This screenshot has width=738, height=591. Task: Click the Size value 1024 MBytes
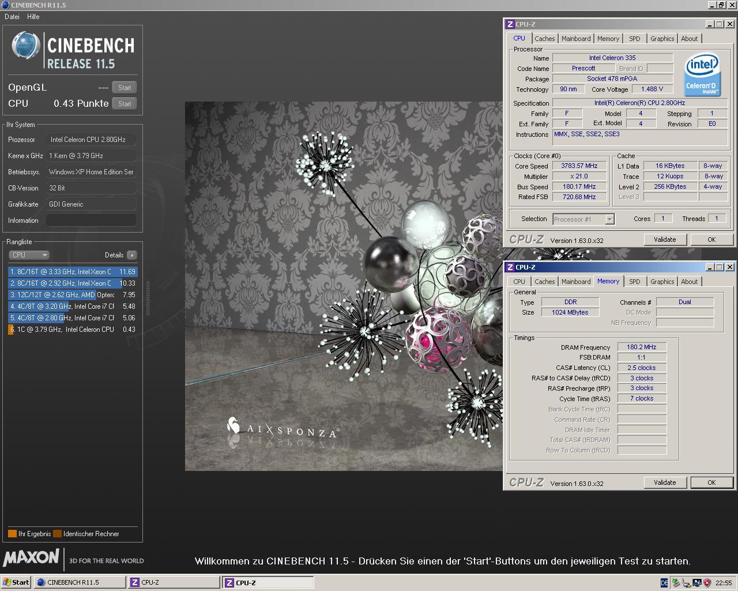pos(570,312)
